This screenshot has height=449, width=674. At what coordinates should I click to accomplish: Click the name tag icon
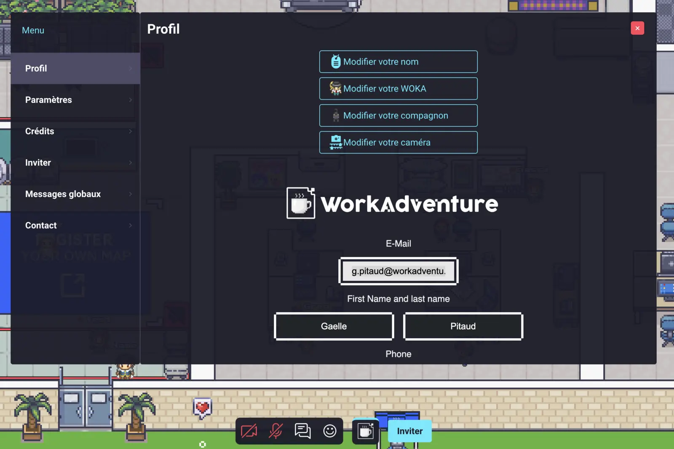(336, 61)
